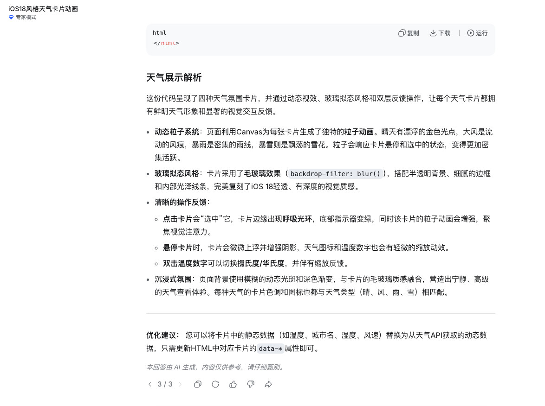545x406 pixels.
Task: Click the 天气展示解析 heading
Action: (x=174, y=77)
